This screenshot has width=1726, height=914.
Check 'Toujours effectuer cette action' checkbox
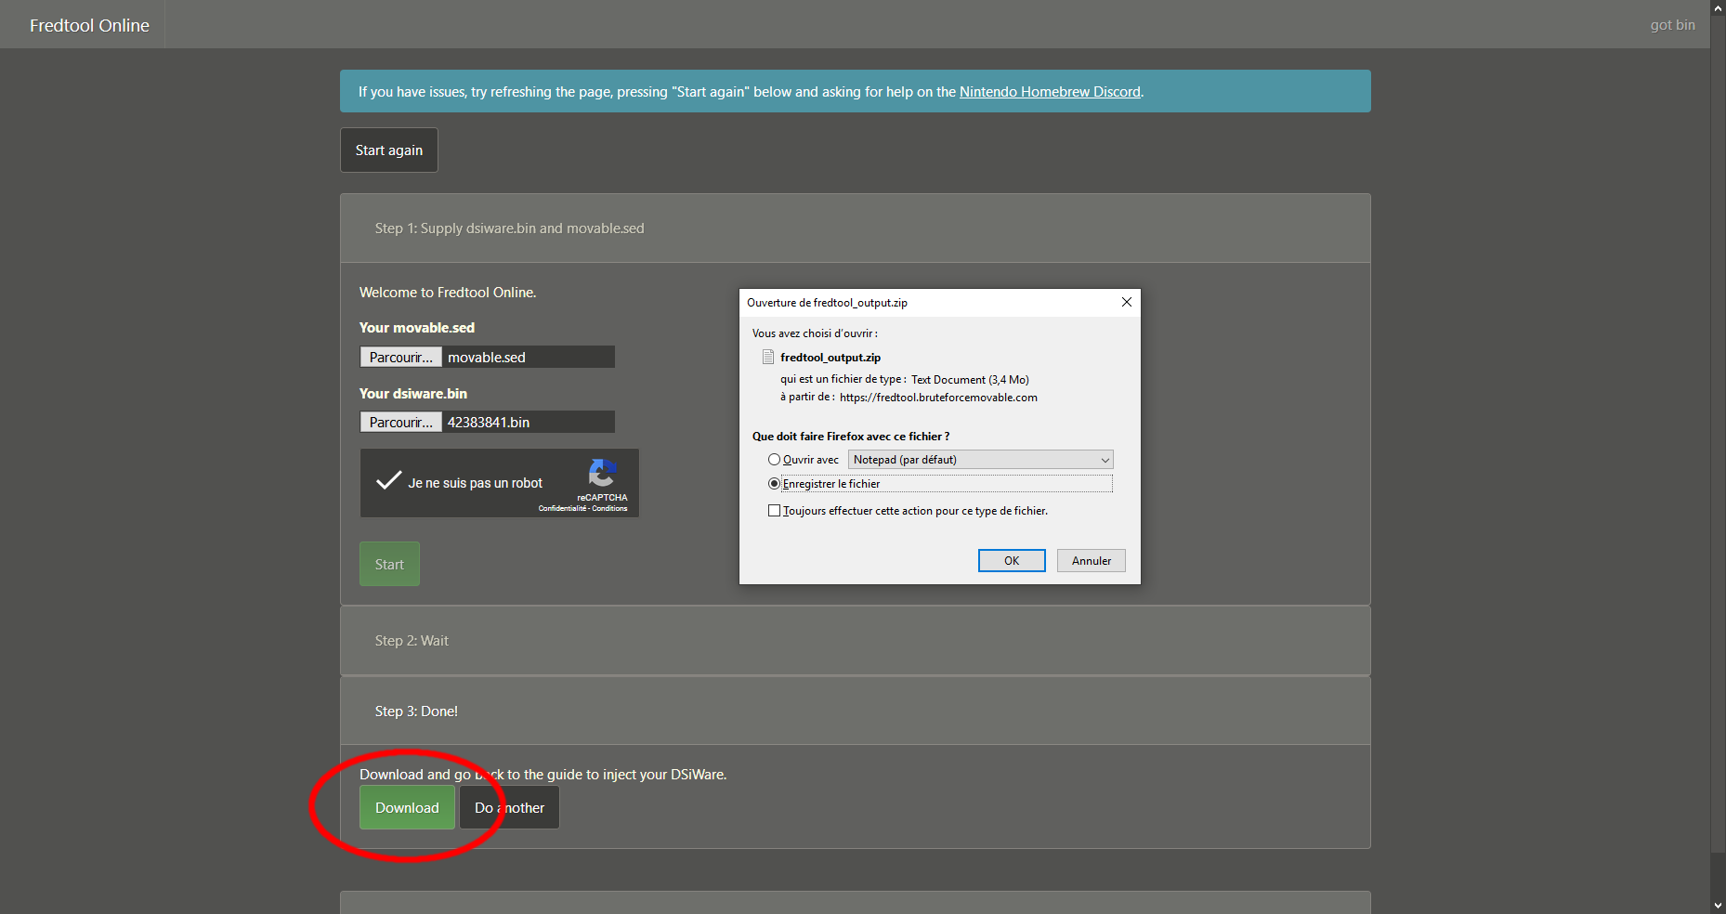click(x=774, y=511)
